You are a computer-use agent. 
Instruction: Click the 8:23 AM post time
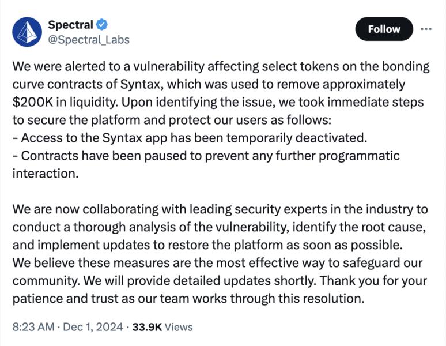[x=33, y=327]
